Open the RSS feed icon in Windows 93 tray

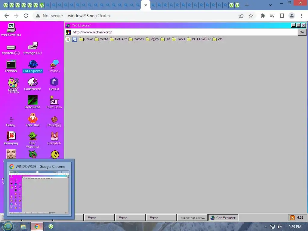tap(292, 218)
